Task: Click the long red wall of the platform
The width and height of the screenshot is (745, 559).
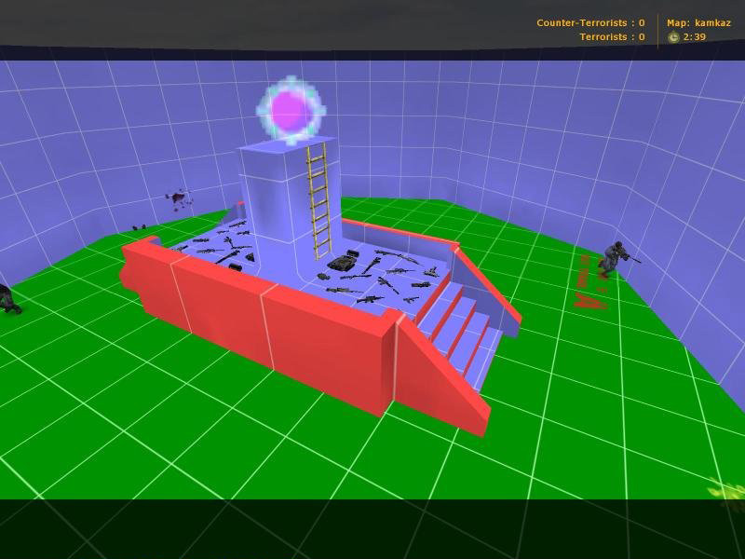Action: click(259, 323)
